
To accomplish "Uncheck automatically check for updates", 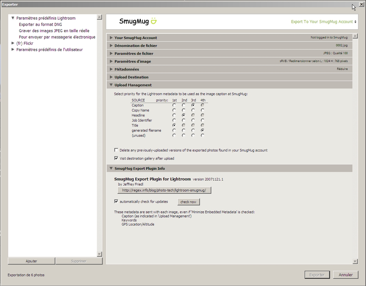I will pyautogui.click(x=116, y=201).
